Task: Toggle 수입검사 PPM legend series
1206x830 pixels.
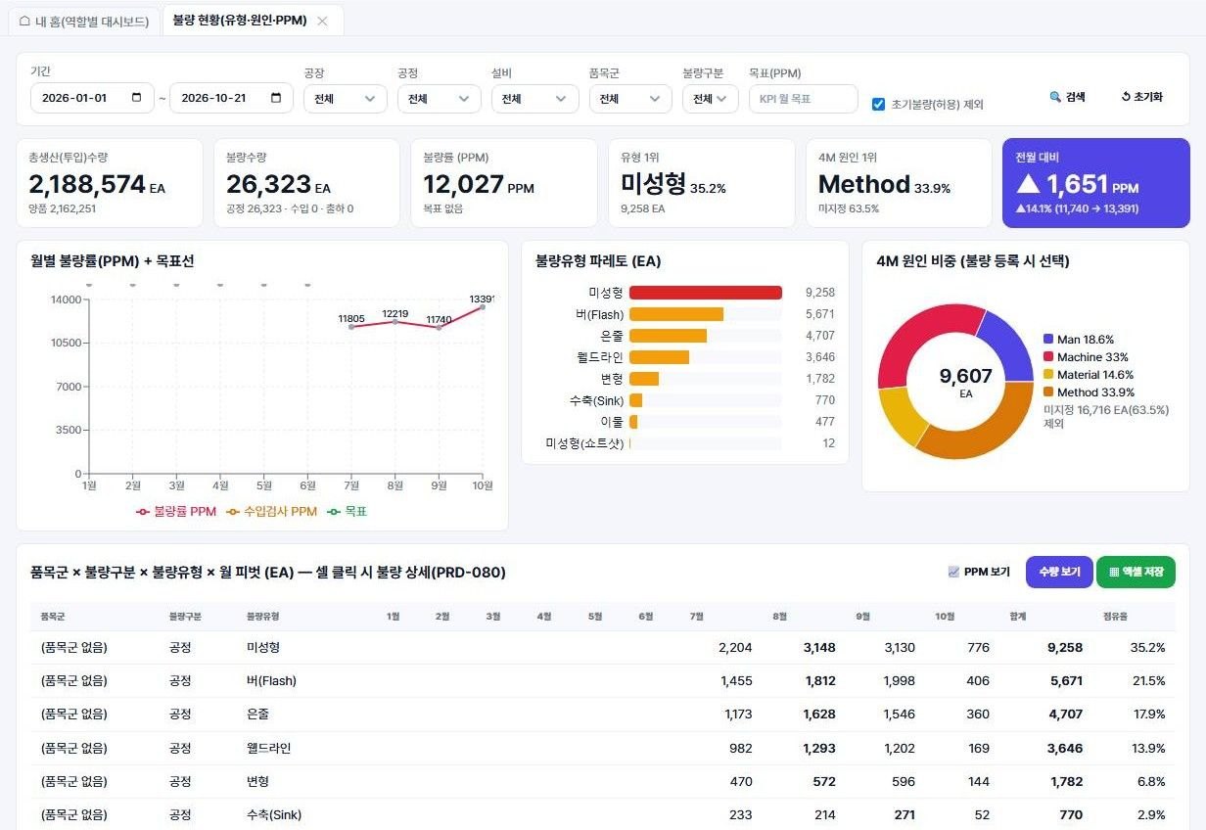Action: 272,511
